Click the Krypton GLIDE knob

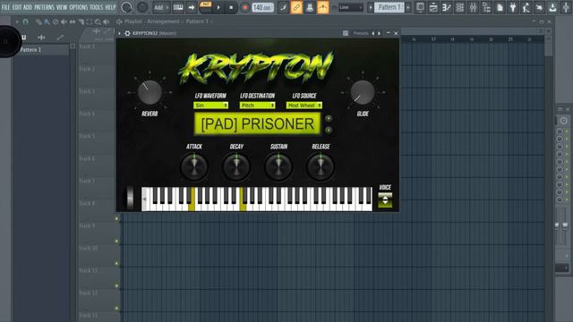[363, 92]
